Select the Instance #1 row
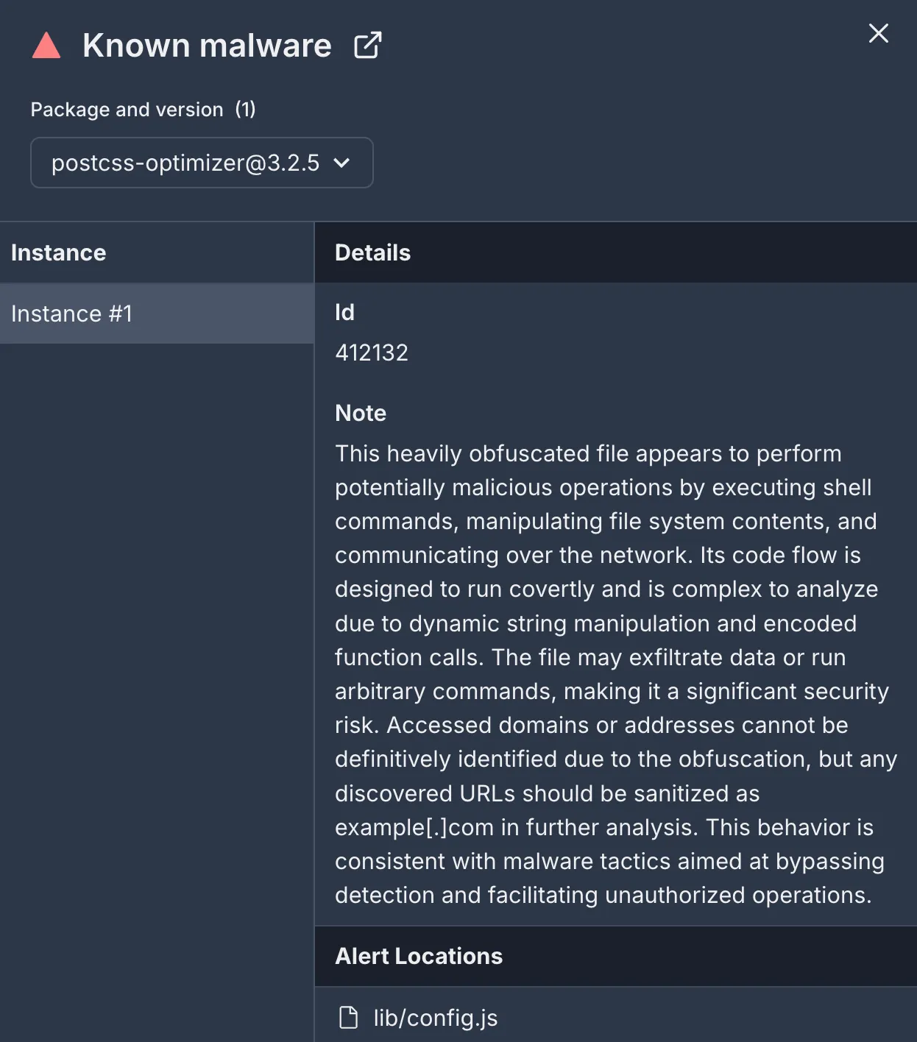 click(157, 313)
